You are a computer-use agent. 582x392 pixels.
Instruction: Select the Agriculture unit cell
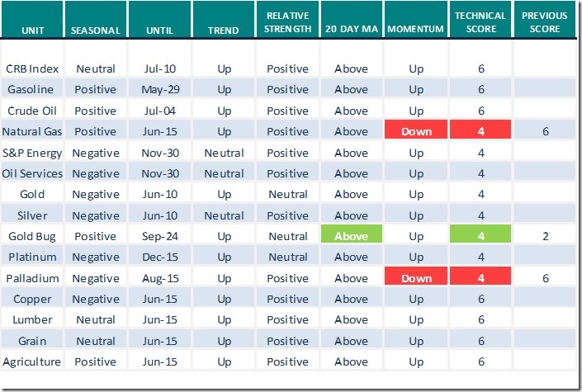(33, 361)
